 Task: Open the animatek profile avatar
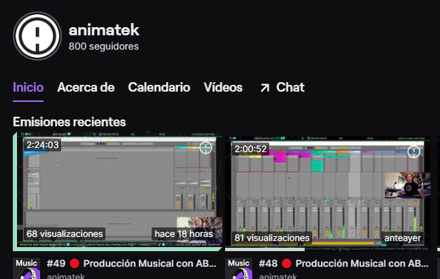pos(37,36)
